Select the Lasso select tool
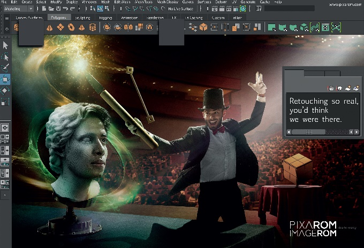Screen dimensions: 364x248 coord(5,57)
